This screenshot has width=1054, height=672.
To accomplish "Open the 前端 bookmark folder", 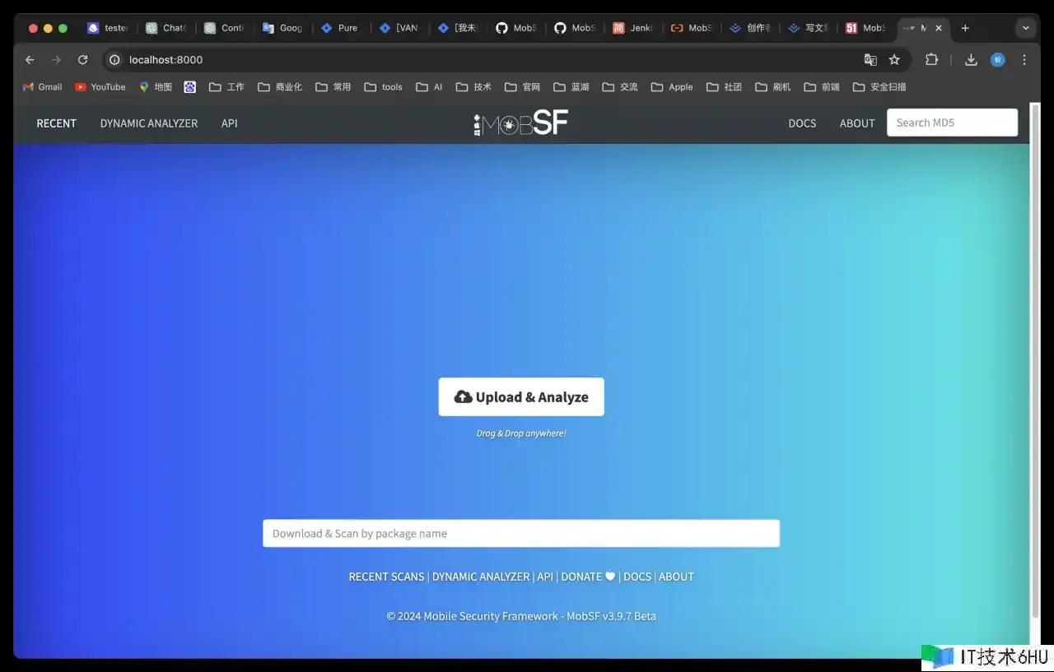I will pyautogui.click(x=822, y=86).
